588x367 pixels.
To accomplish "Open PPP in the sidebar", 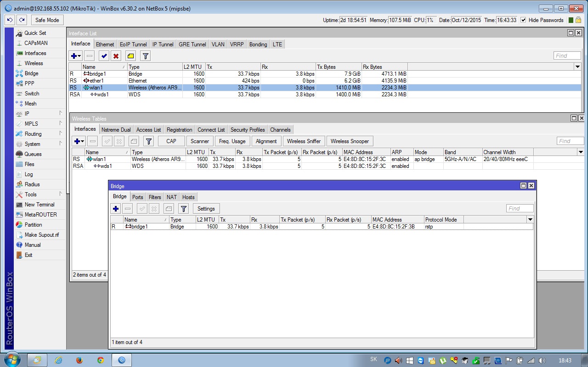I will [29, 83].
